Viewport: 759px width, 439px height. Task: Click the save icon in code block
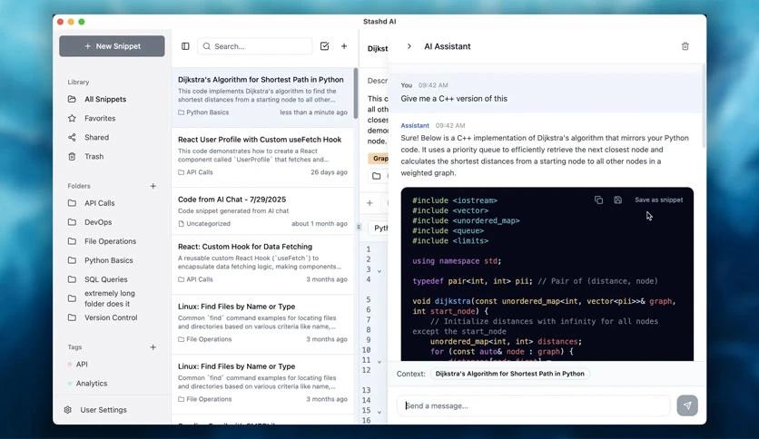(617, 200)
